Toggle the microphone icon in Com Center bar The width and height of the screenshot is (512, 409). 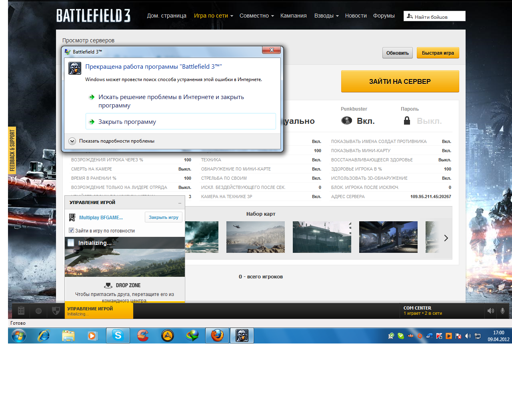tap(502, 311)
